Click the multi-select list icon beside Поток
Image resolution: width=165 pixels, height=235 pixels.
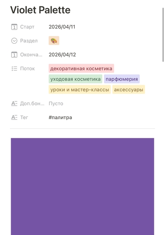pyautogui.click(x=14, y=68)
